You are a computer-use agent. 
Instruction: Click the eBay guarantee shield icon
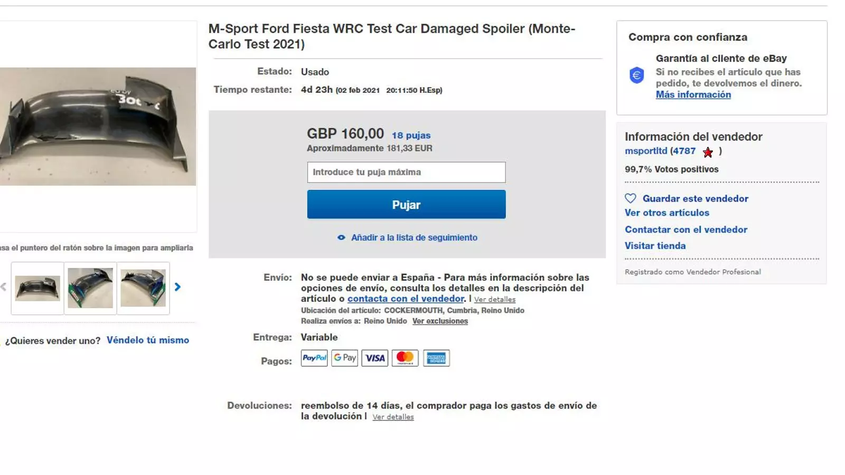(637, 75)
